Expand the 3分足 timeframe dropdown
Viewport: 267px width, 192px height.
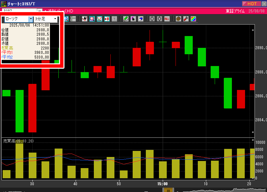(55, 19)
